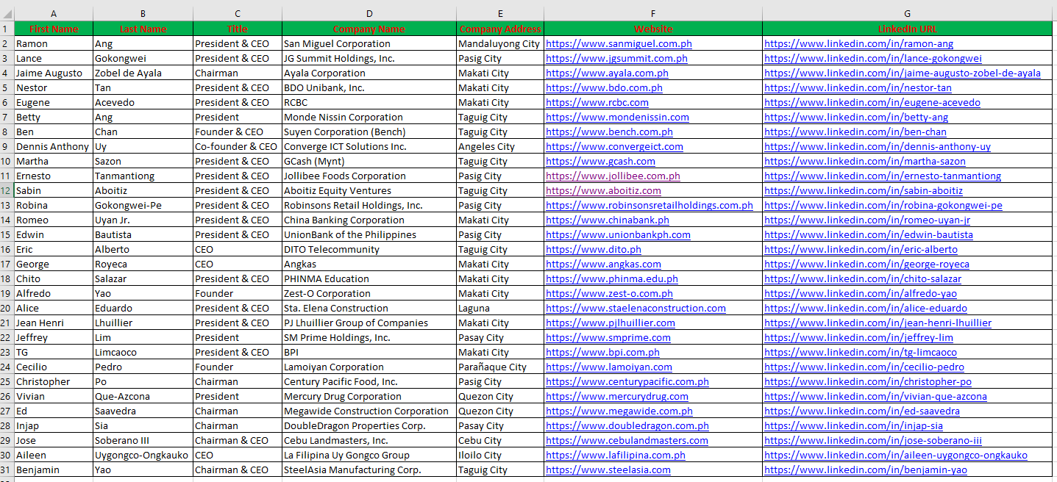The image size is (1057, 482).
Task: Select the cell 'Iloilo City'
Action: [500, 455]
